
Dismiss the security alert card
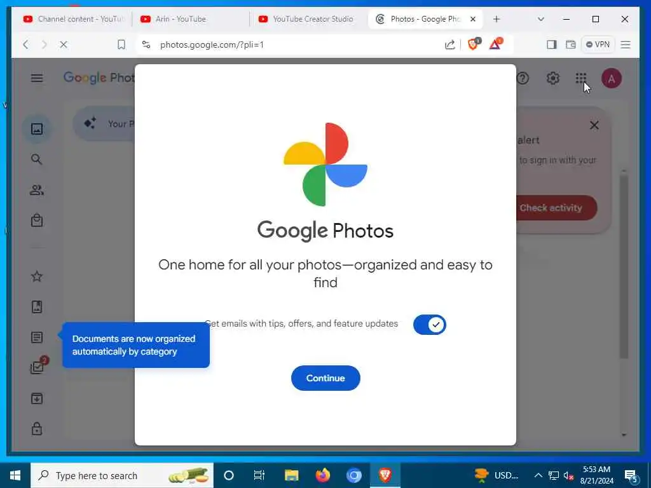pos(594,125)
